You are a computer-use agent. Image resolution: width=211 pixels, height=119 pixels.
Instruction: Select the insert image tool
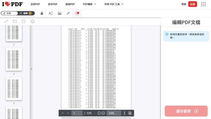(x=60, y=13)
